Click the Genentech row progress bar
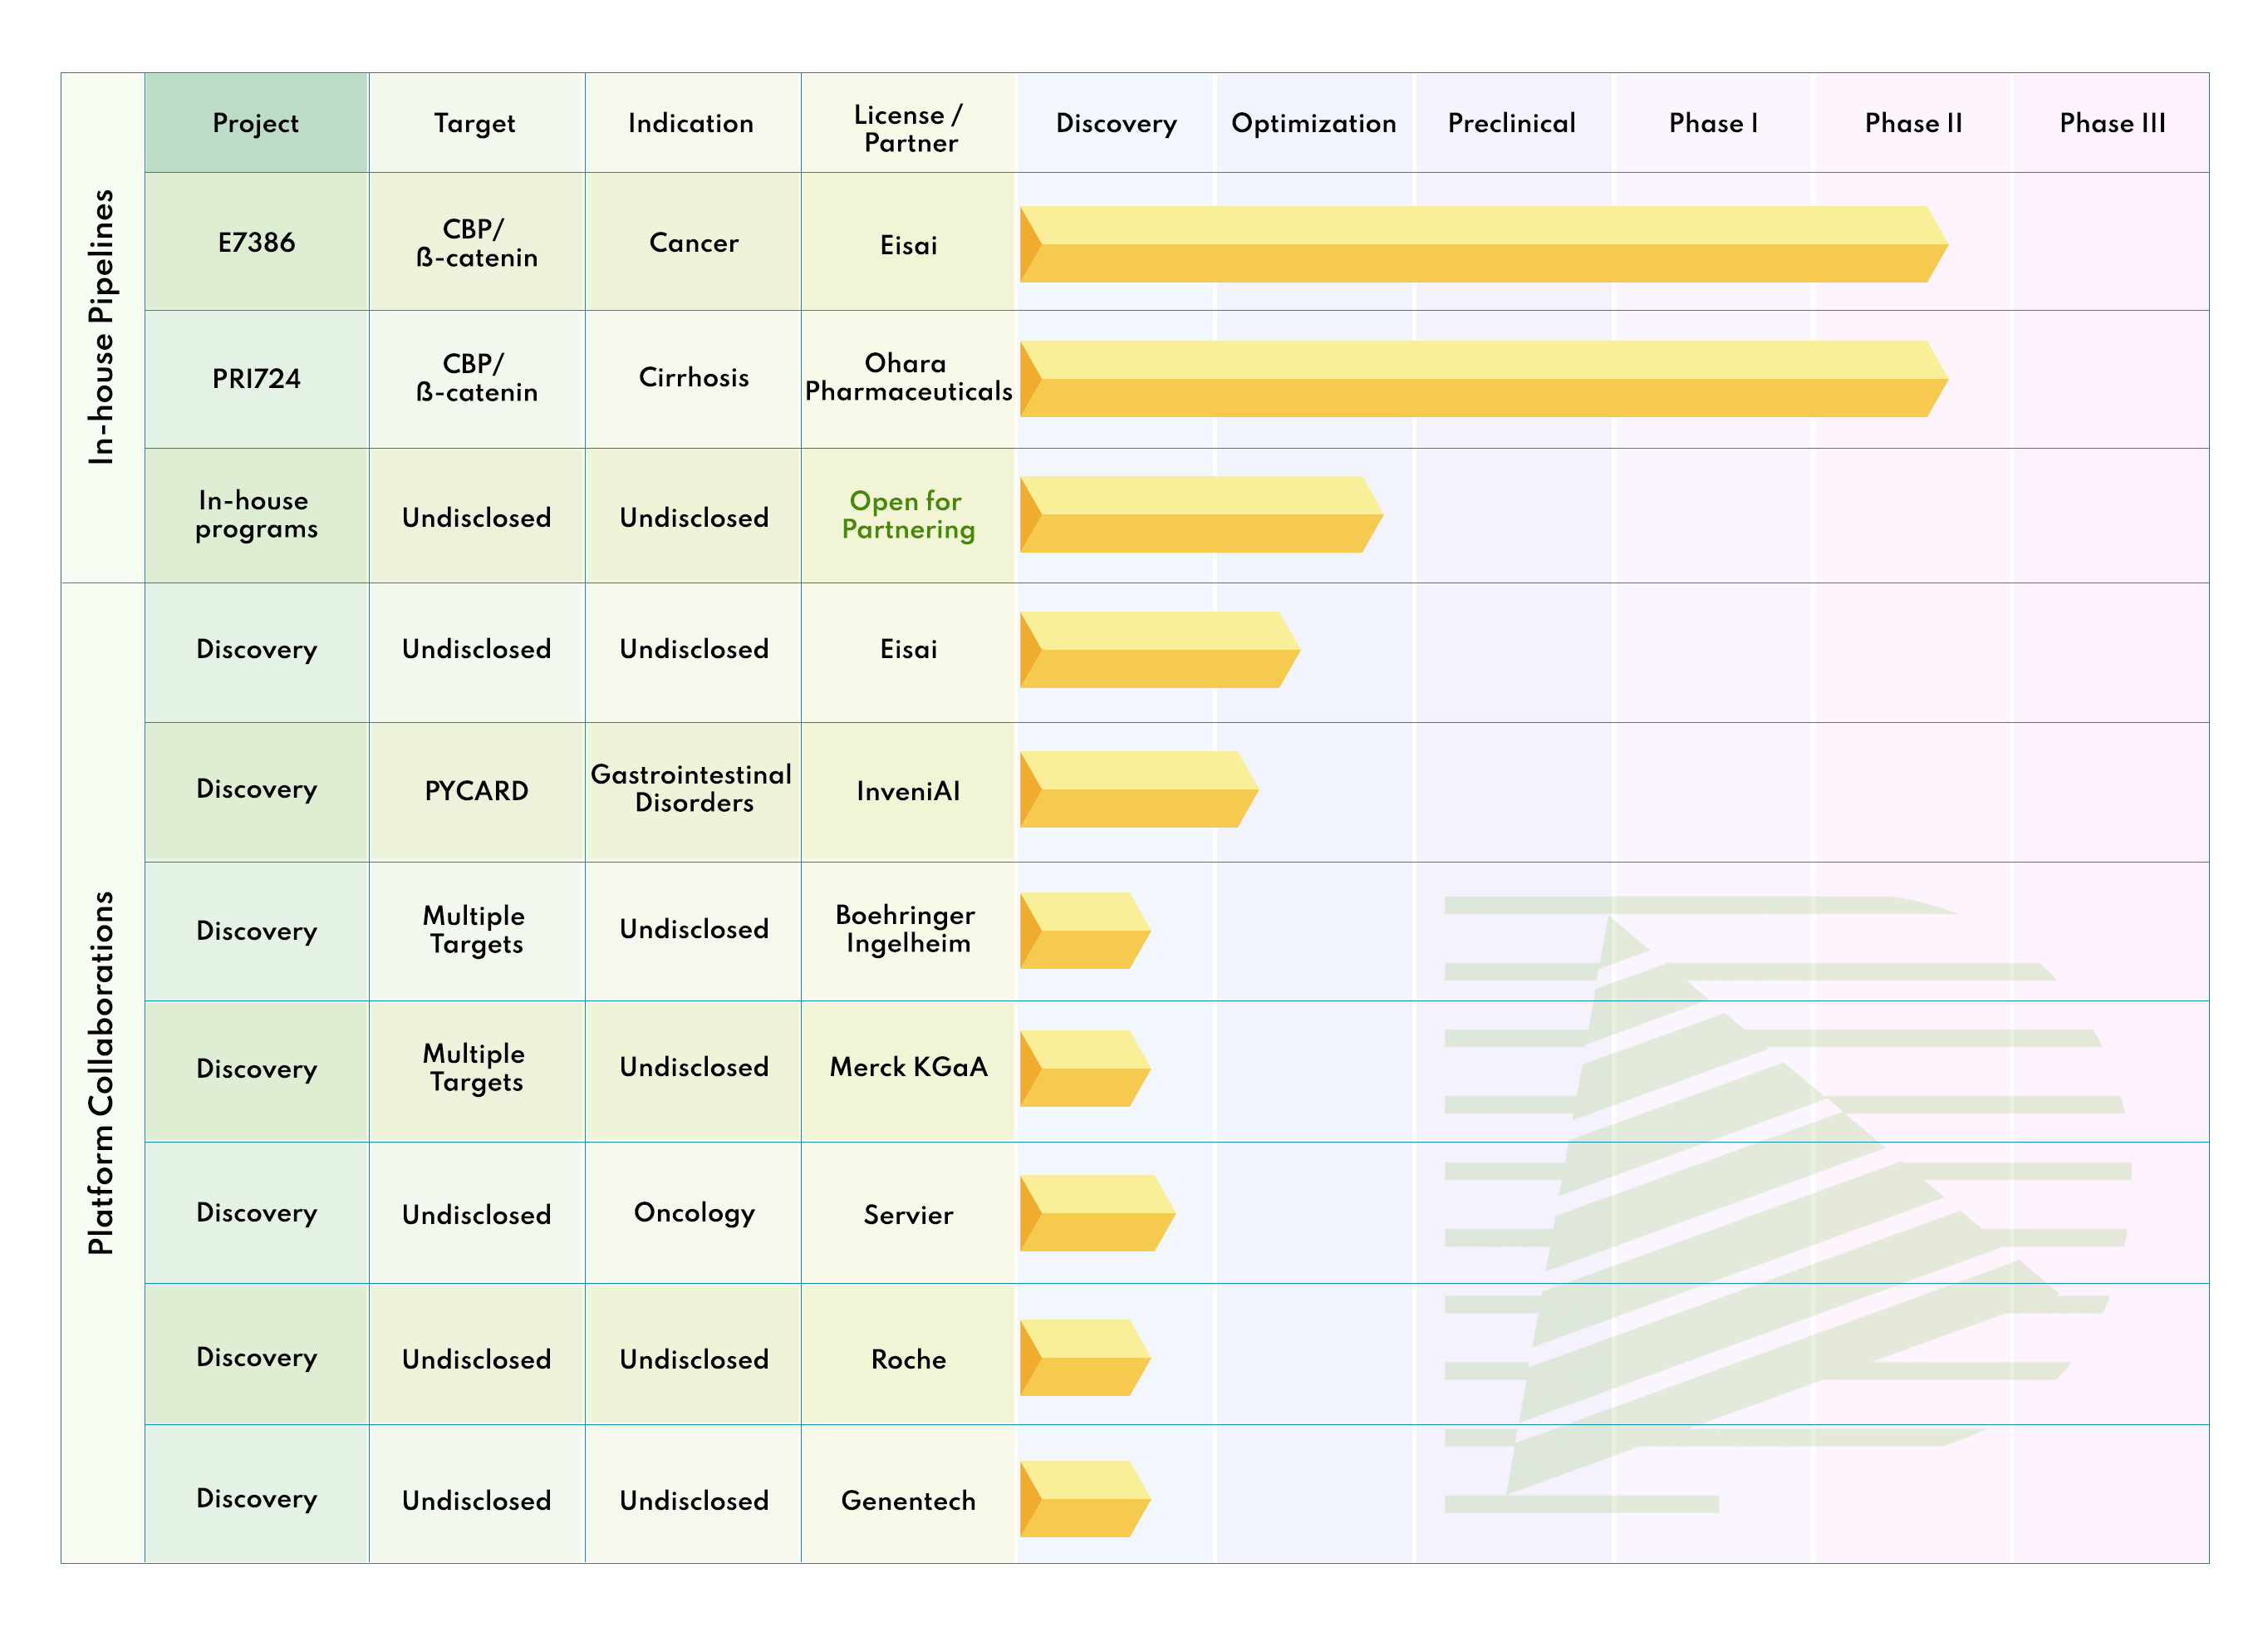 [x=1085, y=1499]
